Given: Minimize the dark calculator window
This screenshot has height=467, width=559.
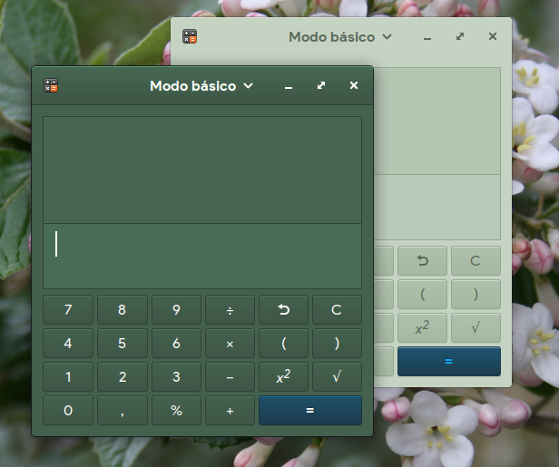Looking at the screenshot, I should (289, 86).
